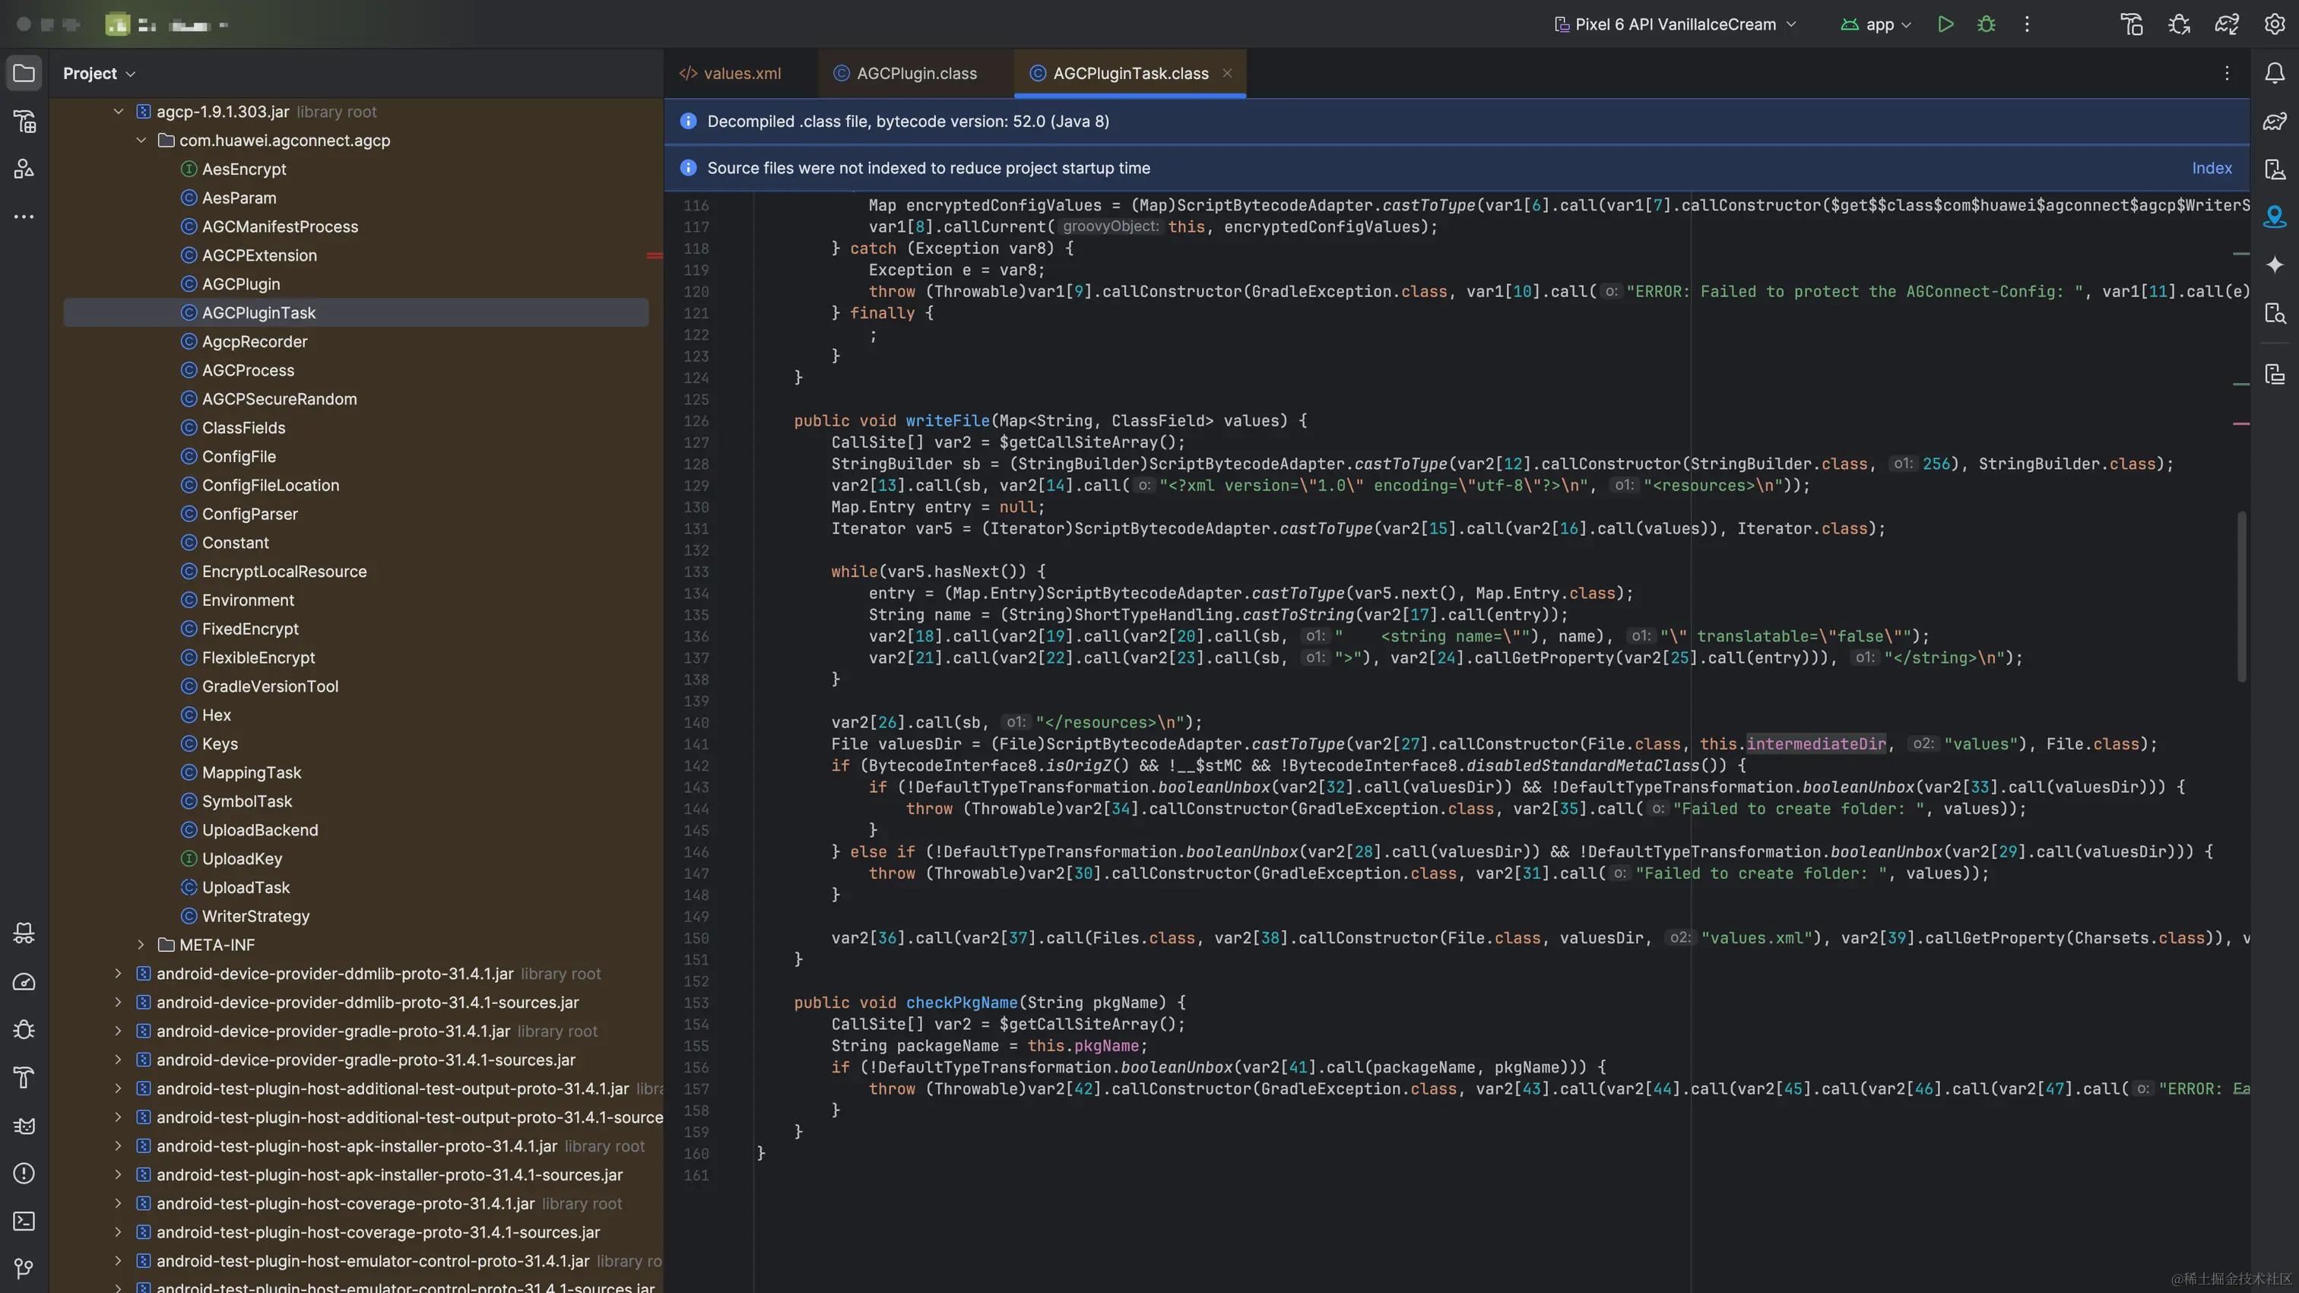Open the Logcat tool window
2299x1293 pixels.
point(24,1125)
